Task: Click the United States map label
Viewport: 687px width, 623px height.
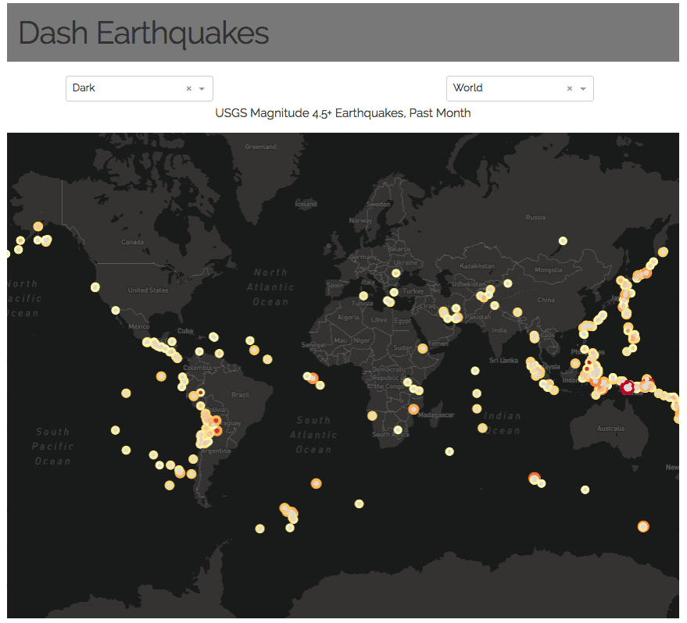Action: click(x=148, y=290)
